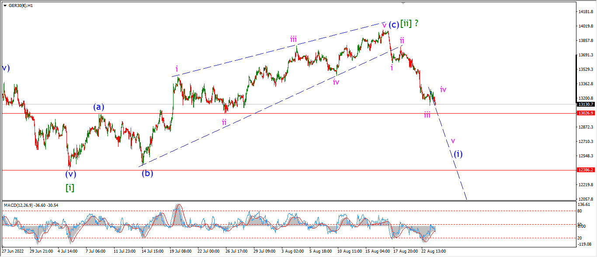Select the magenta iii label under recent low
The height and width of the screenshot is (257, 597).
427,115
